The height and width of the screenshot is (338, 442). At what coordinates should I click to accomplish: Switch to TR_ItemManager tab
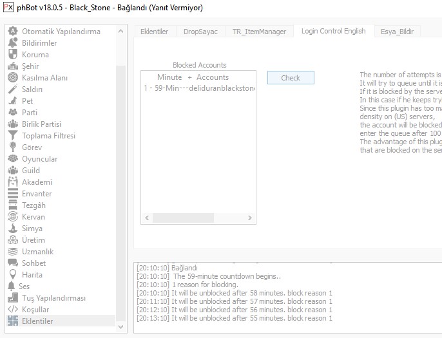click(259, 32)
